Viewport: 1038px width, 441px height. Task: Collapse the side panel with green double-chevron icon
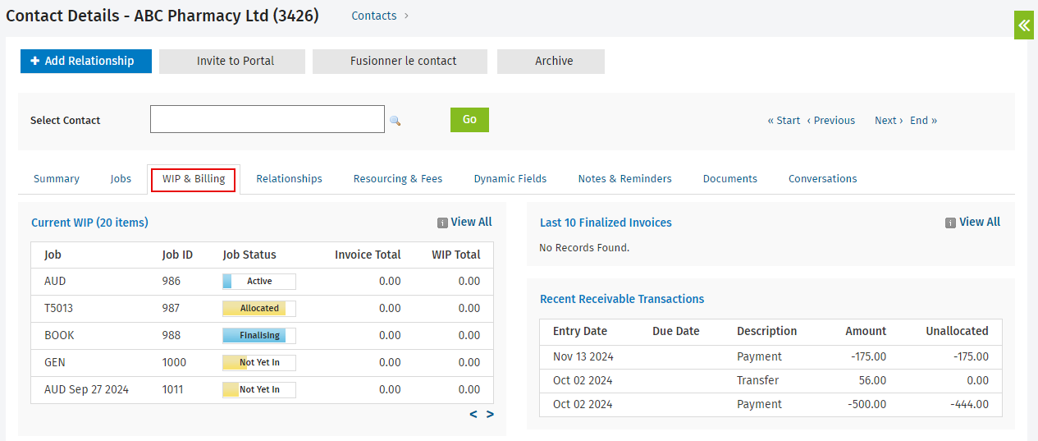pyautogui.click(x=1024, y=25)
